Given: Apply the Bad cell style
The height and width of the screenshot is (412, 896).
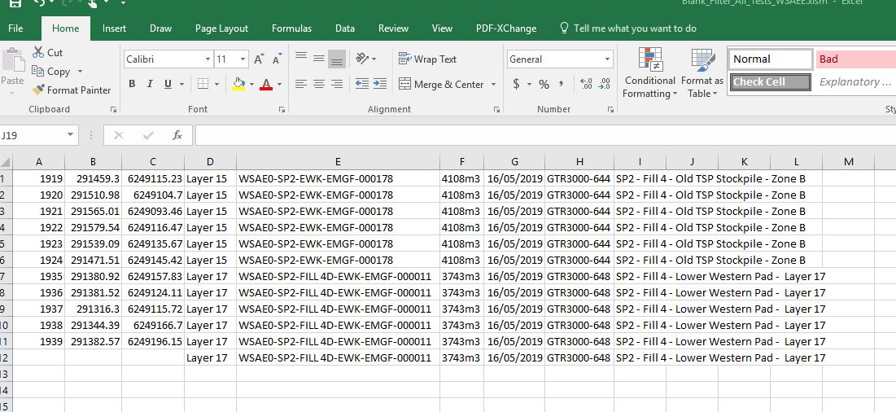Looking at the screenshot, I should [x=856, y=59].
